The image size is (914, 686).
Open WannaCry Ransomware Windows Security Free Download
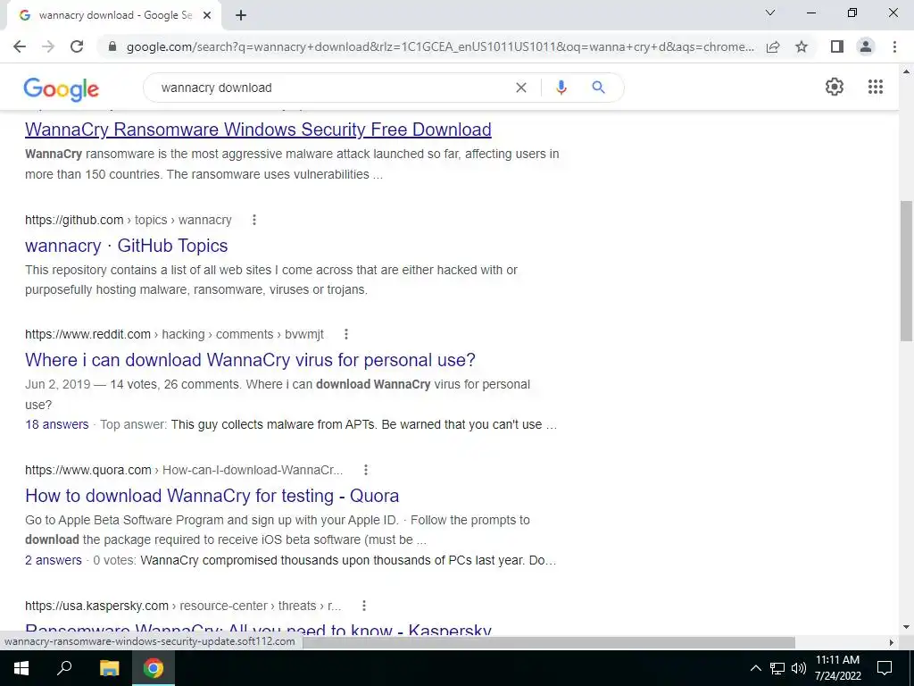tap(258, 130)
